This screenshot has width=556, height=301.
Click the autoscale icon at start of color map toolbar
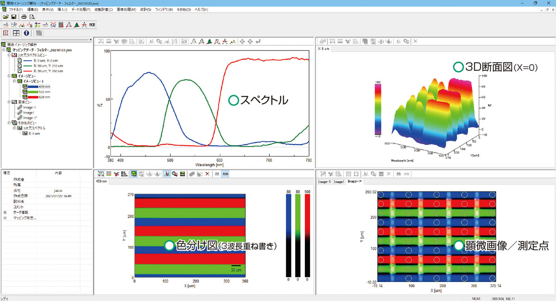pos(101,174)
